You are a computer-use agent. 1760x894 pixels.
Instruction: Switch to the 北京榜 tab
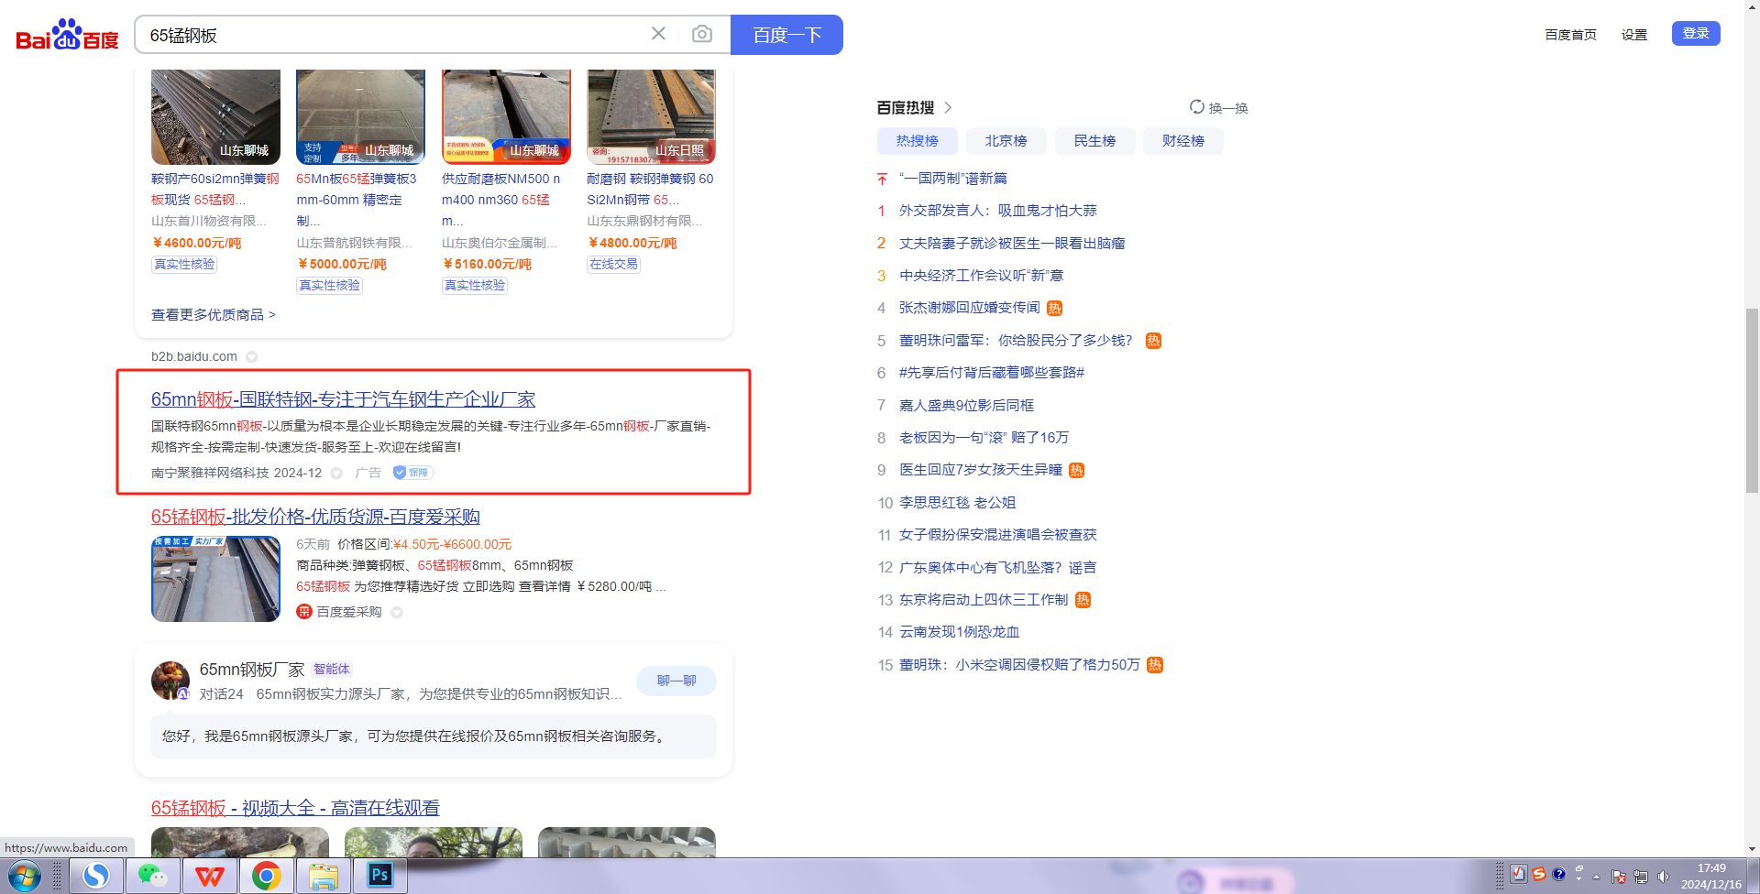pos(1006,141)
